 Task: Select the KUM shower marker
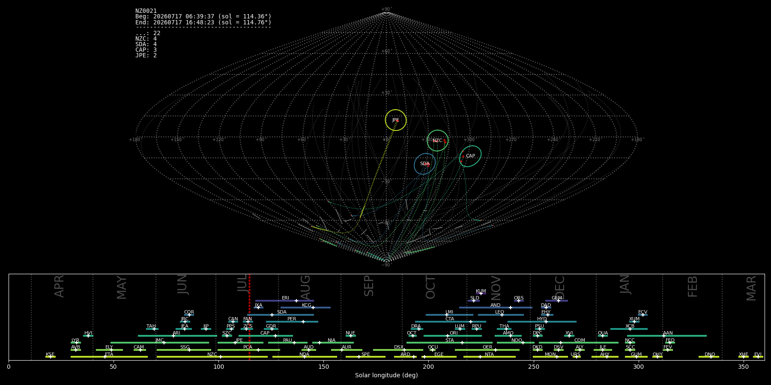[481, 293]
